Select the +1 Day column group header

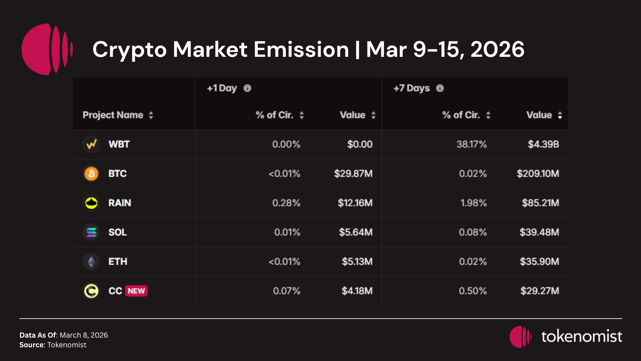point(222,88)
